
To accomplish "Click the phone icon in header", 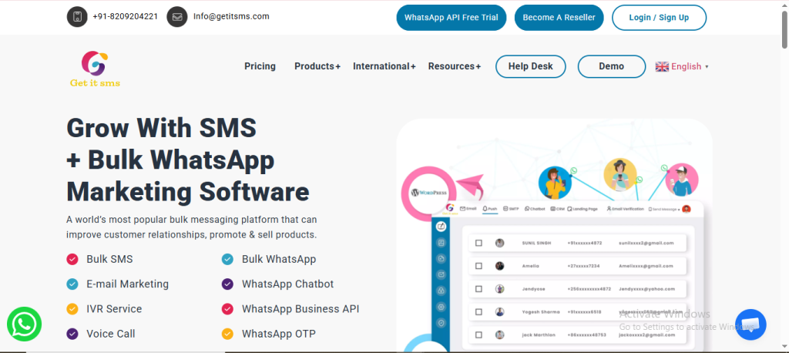I will [x=77, y=16].
